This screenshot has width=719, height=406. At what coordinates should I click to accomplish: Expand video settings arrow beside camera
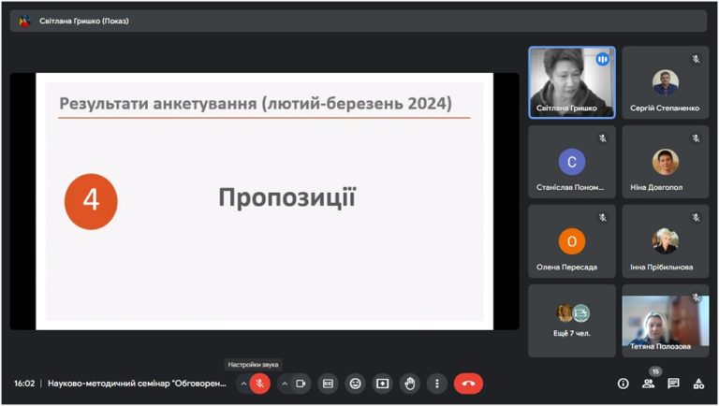point(285,384)
